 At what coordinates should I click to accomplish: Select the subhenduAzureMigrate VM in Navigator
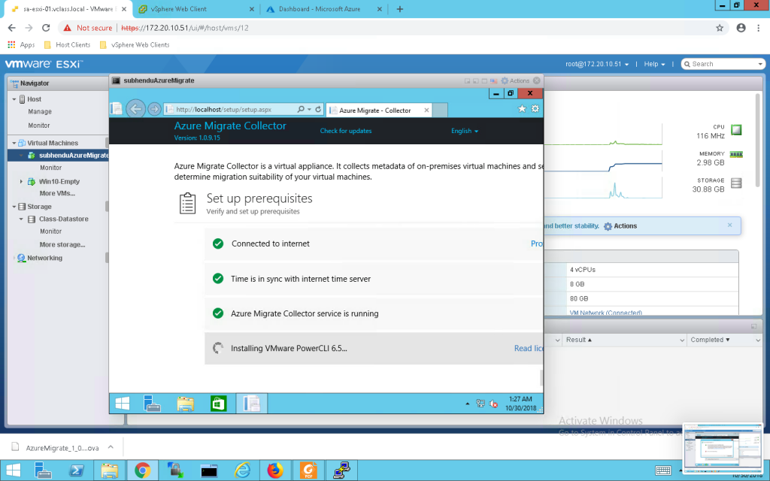[74, 156]
